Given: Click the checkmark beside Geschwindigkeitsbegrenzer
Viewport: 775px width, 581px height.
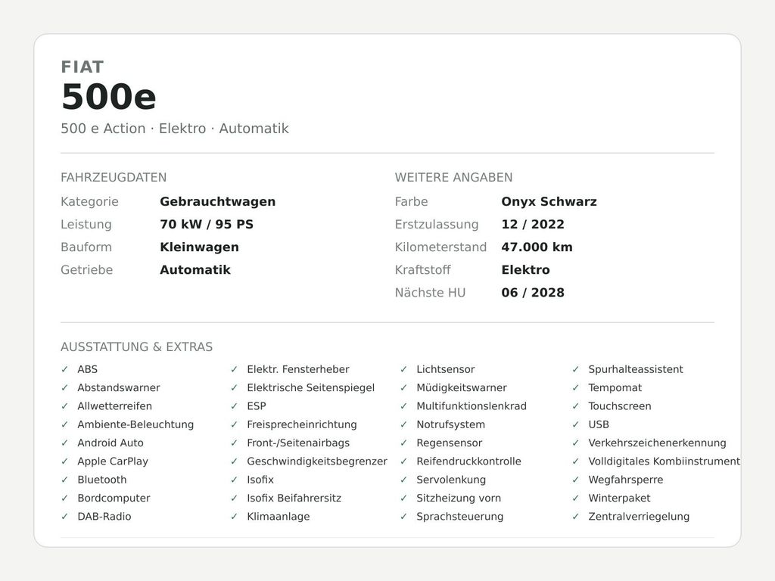Looking at the screenshot, I should [235, 461].
